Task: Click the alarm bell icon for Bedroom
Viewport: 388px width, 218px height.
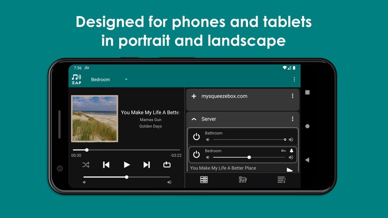Action: [292, 151]
